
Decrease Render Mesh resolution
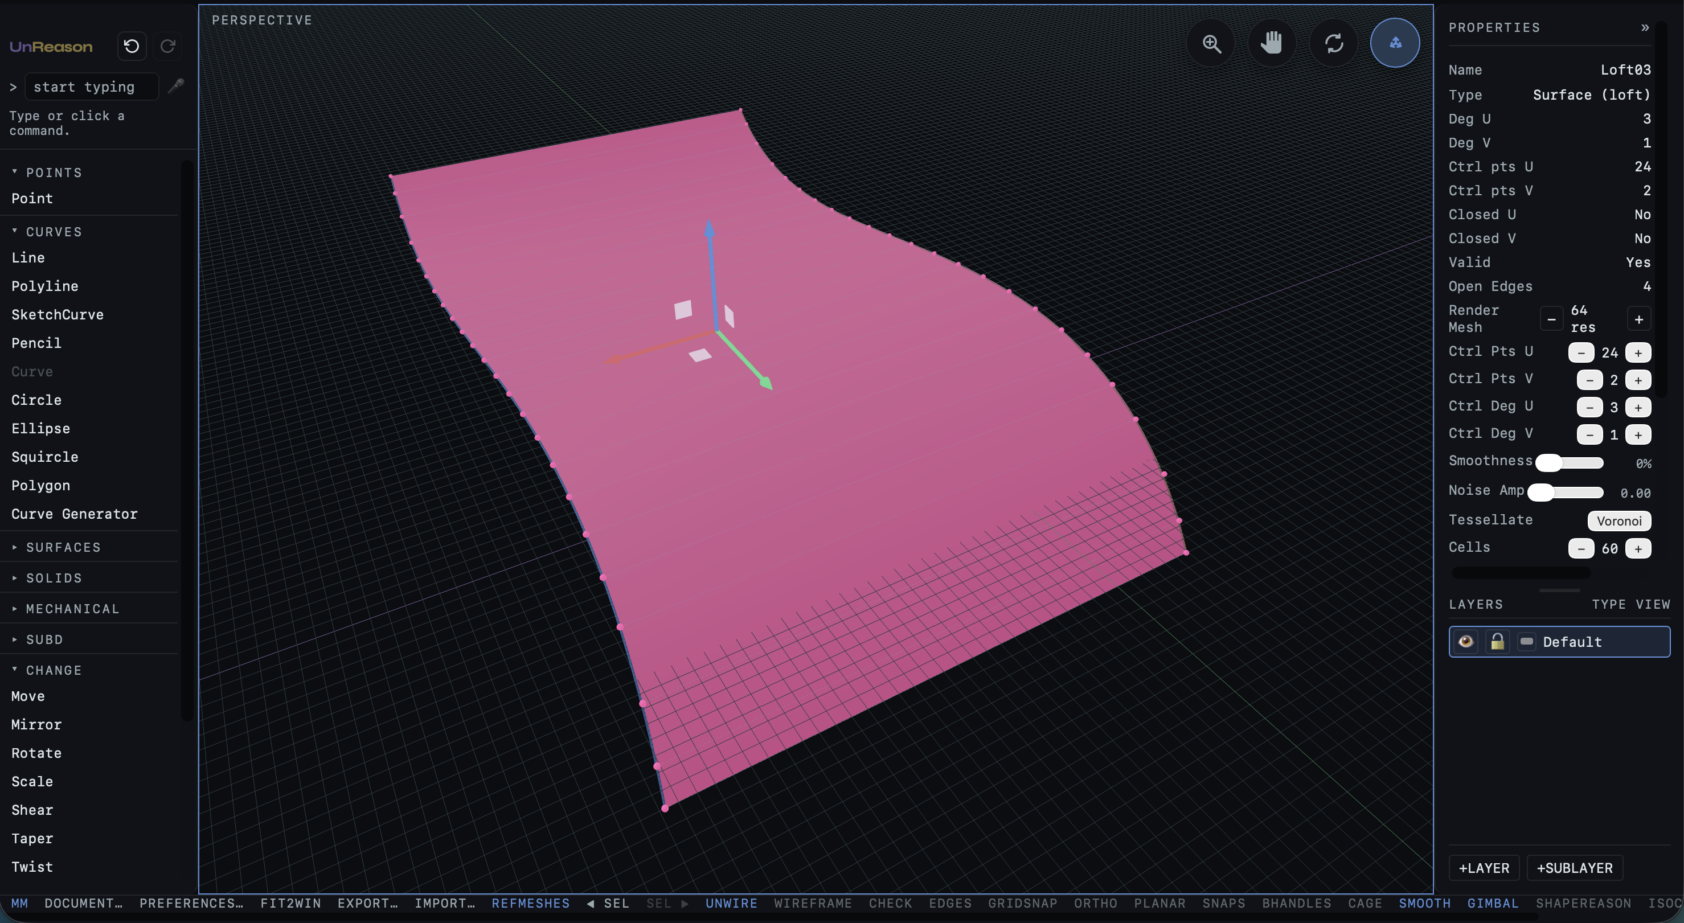click(x=1551, y=319)
